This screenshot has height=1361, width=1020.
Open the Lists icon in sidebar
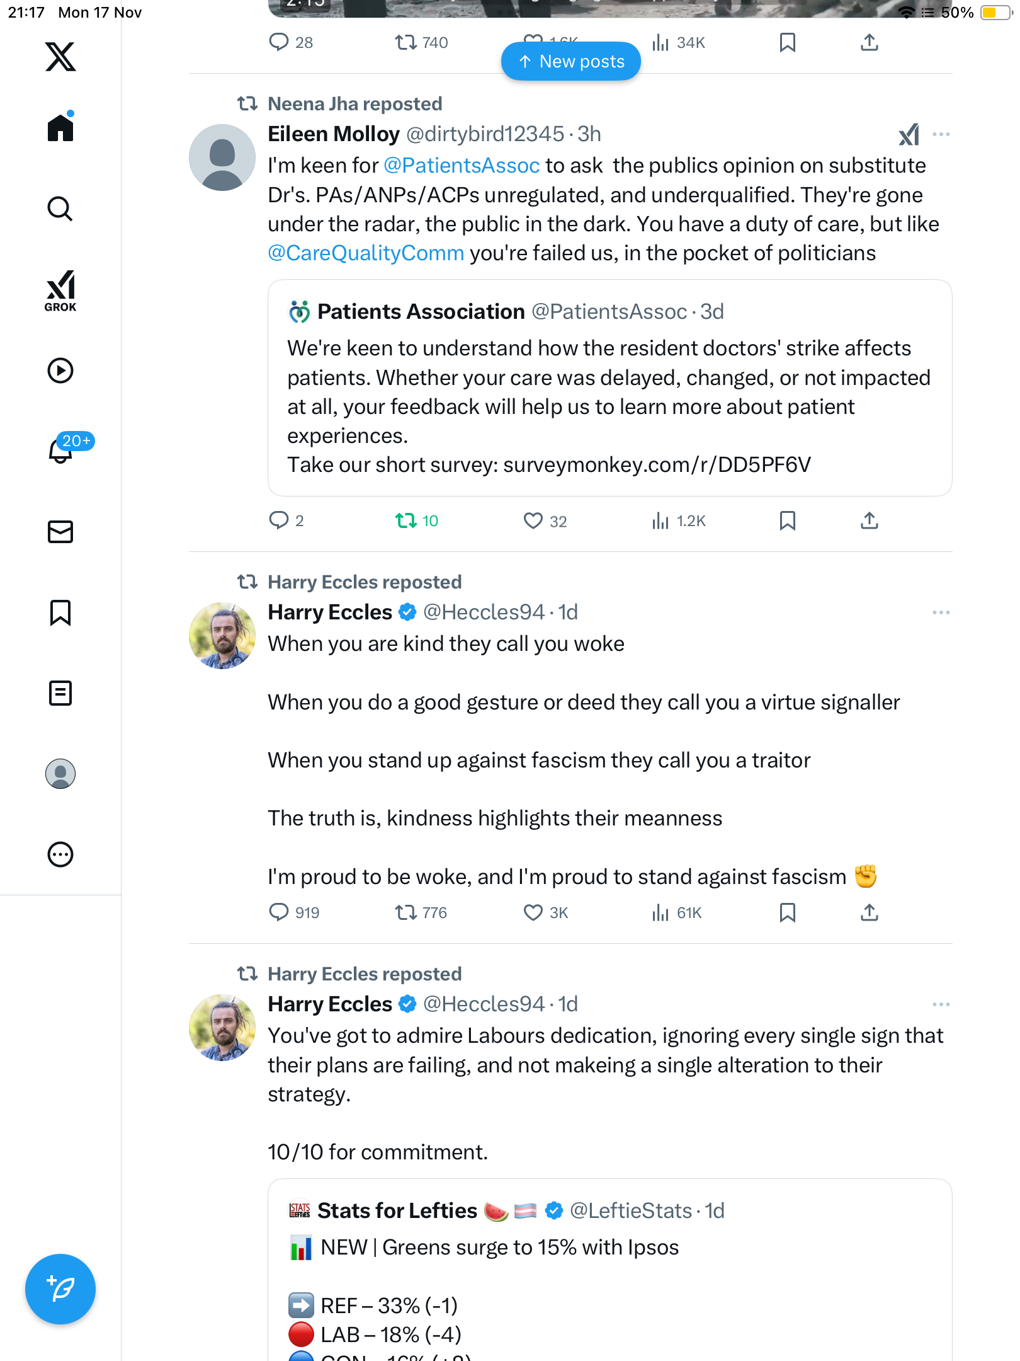[x=60, y=693]
